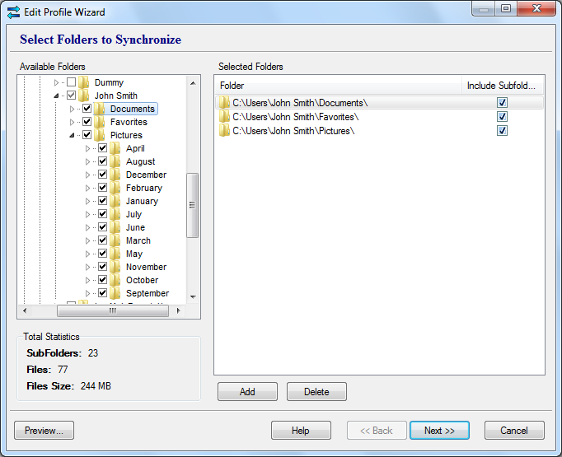Collapse the Pictures tree node
The width and height of the screenshot is (562, 457).
(73, 135)
